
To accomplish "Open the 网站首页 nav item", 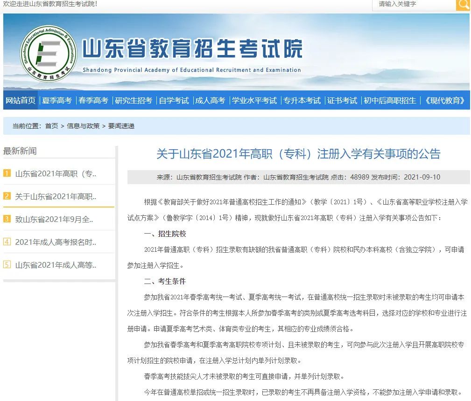I will pos(21,100).
